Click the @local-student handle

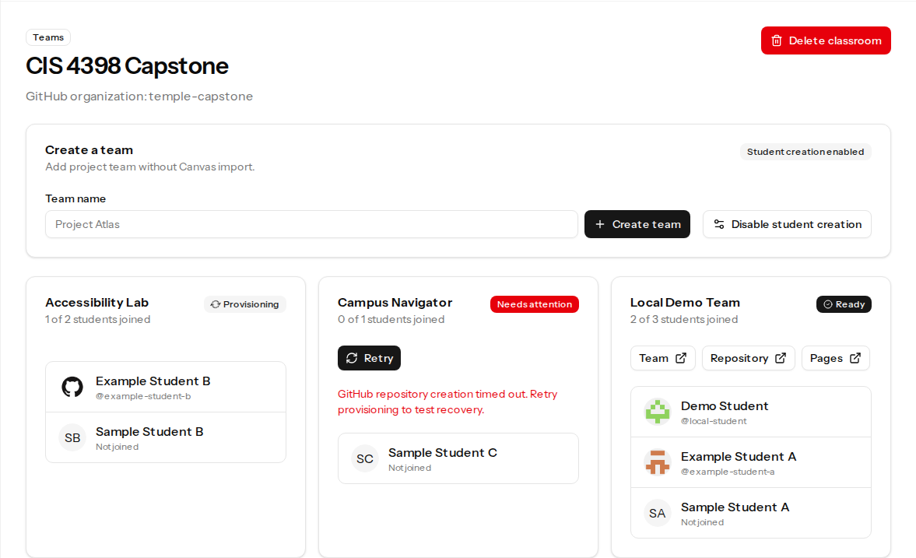(714, 421)
